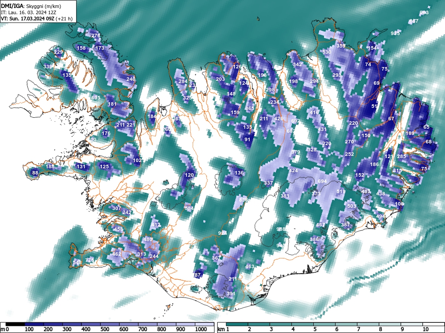This screenshot has height=333, width=445.
Task: Select the 284 visibility label
Action: (x=183, y=81)
